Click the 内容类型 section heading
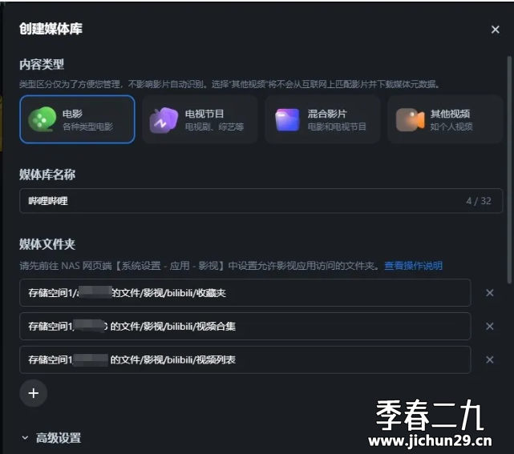This screenshot has height=454, width=514. (42, 65)
